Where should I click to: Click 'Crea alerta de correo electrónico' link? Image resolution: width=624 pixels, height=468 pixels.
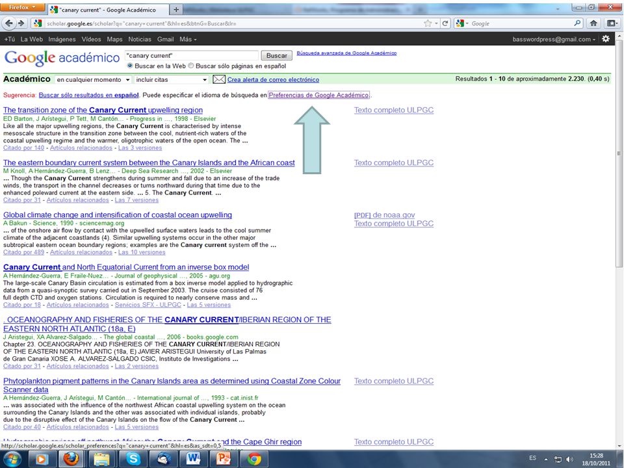[x=273, y=79]
